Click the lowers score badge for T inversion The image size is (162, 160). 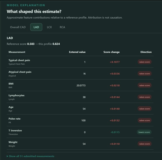(144, 132)
